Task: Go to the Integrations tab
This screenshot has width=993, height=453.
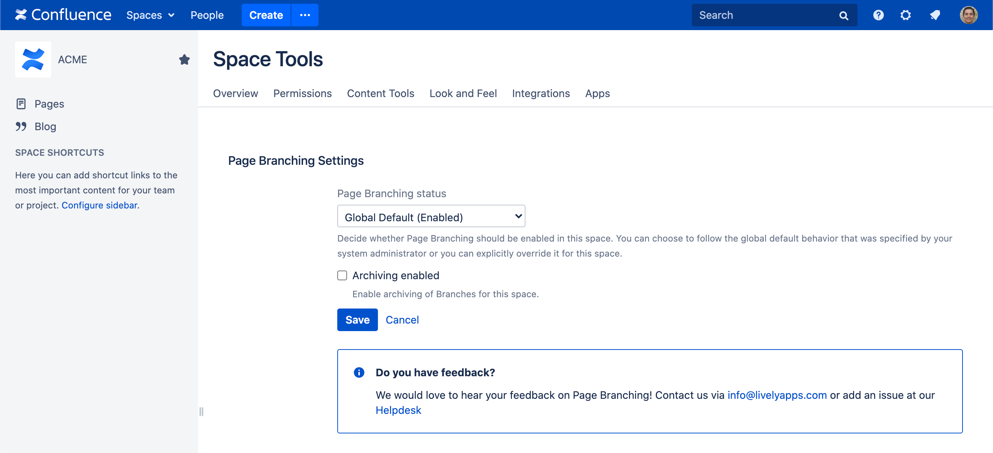Action: tap(541, 93)
